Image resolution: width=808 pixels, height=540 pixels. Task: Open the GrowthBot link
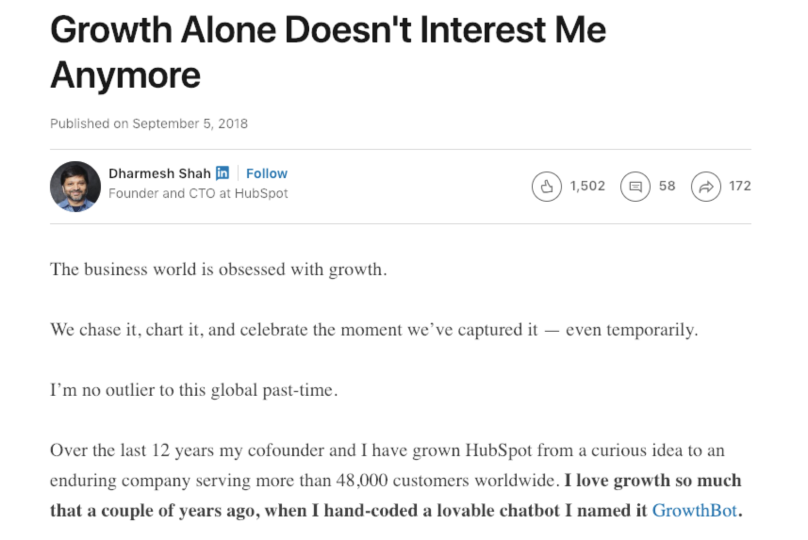coord(694,510)
